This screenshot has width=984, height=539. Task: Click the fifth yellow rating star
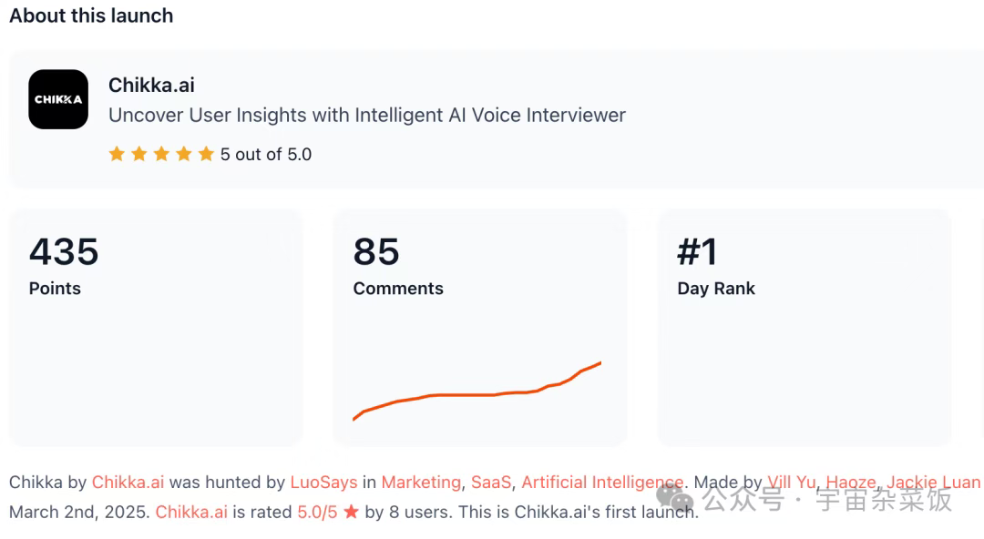pos(206,154)
